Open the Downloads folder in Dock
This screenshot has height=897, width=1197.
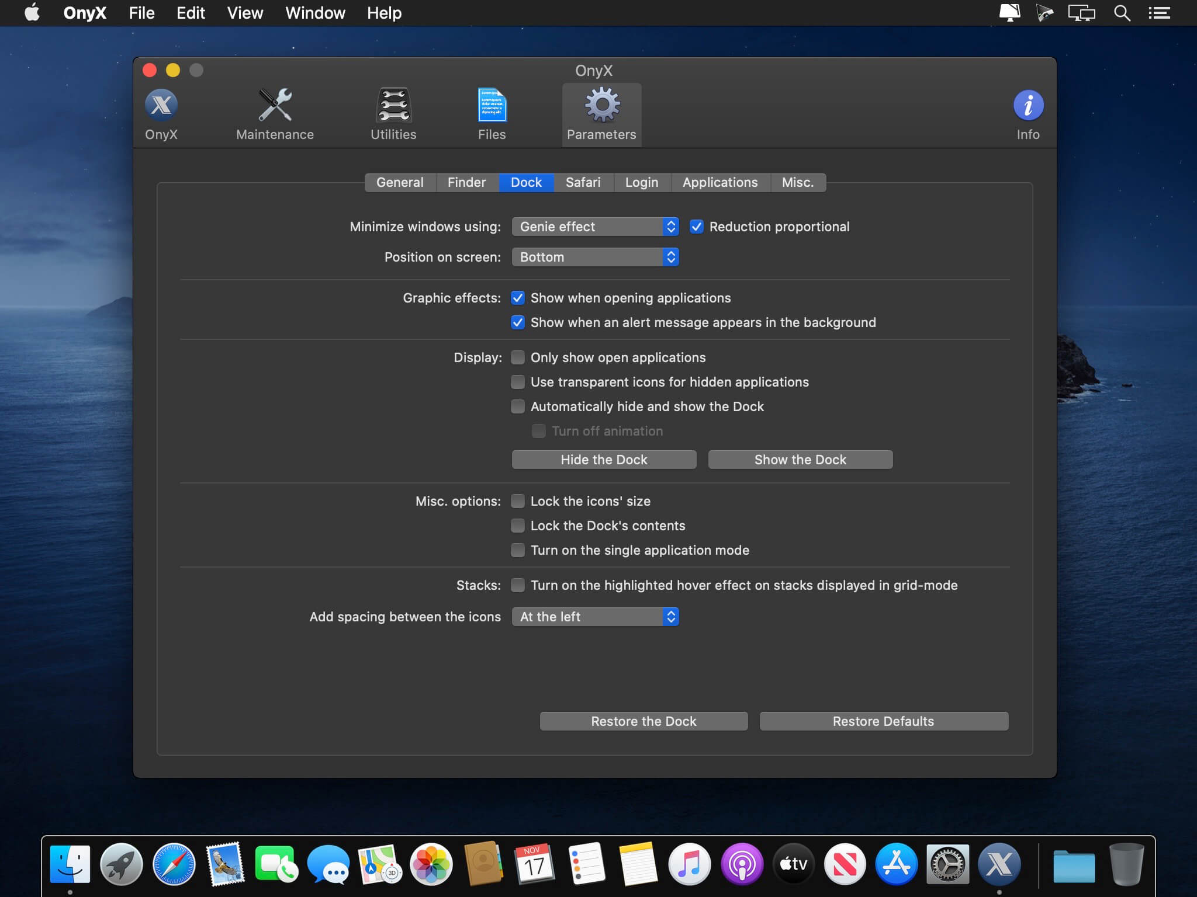point(1074,865)
